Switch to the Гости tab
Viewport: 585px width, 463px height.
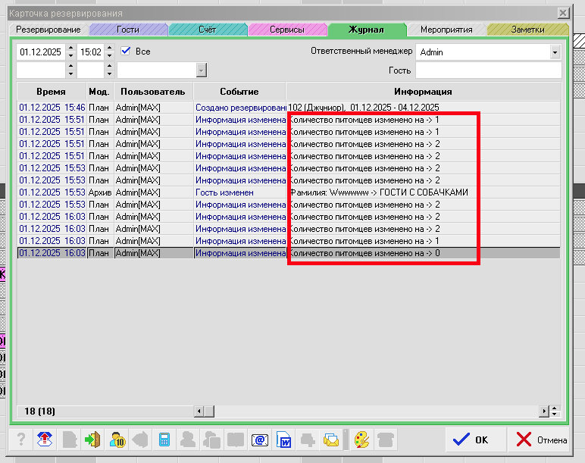[127, 30]
